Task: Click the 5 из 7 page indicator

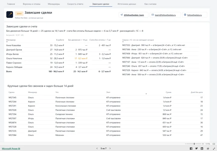Action: (x=103, y=149)
